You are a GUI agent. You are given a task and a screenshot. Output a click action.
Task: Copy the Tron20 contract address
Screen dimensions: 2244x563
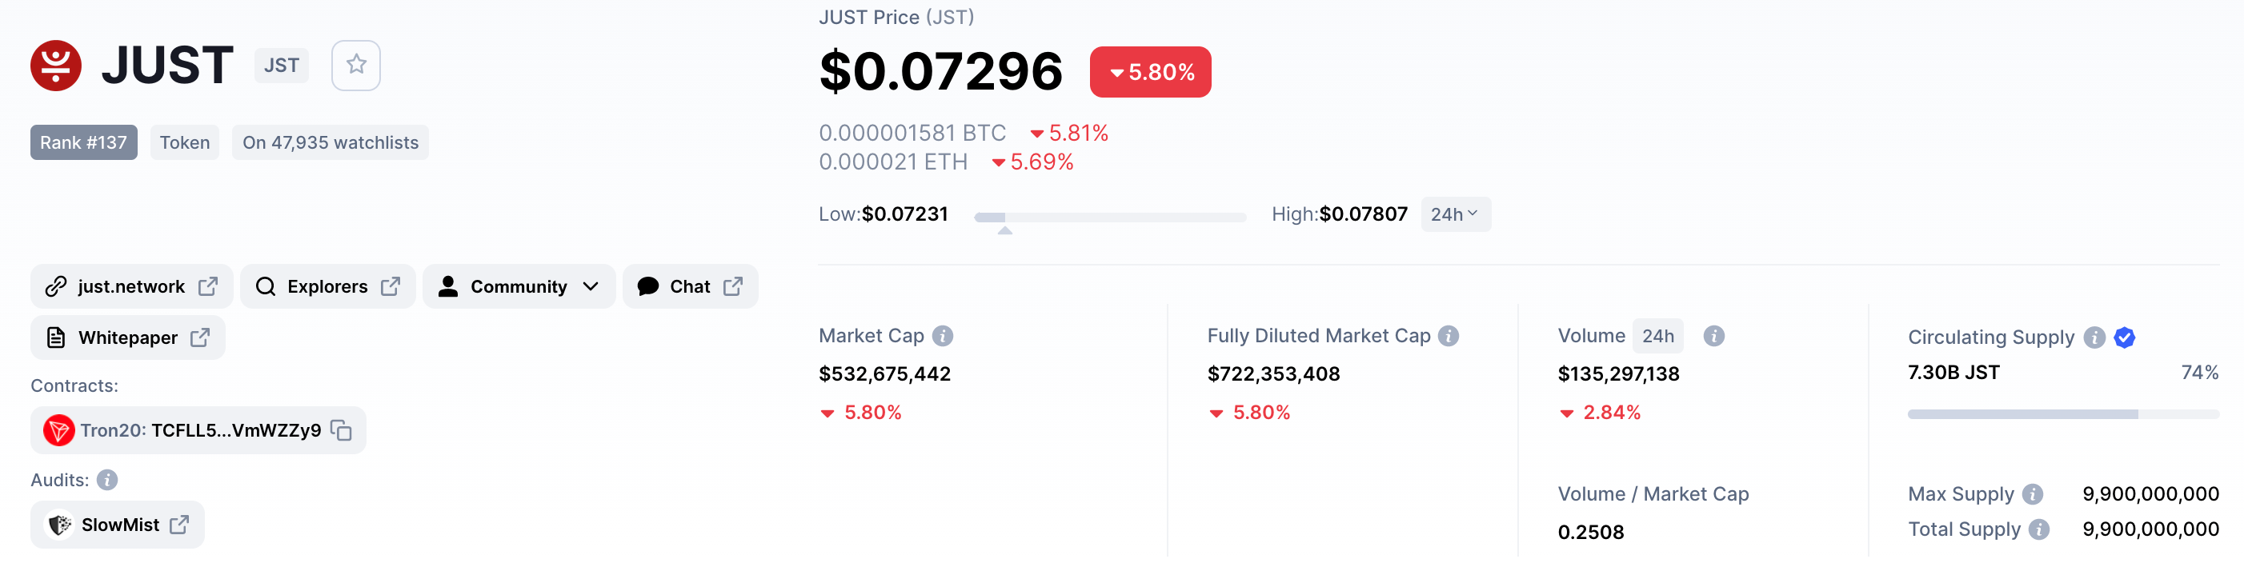[342, 430]
